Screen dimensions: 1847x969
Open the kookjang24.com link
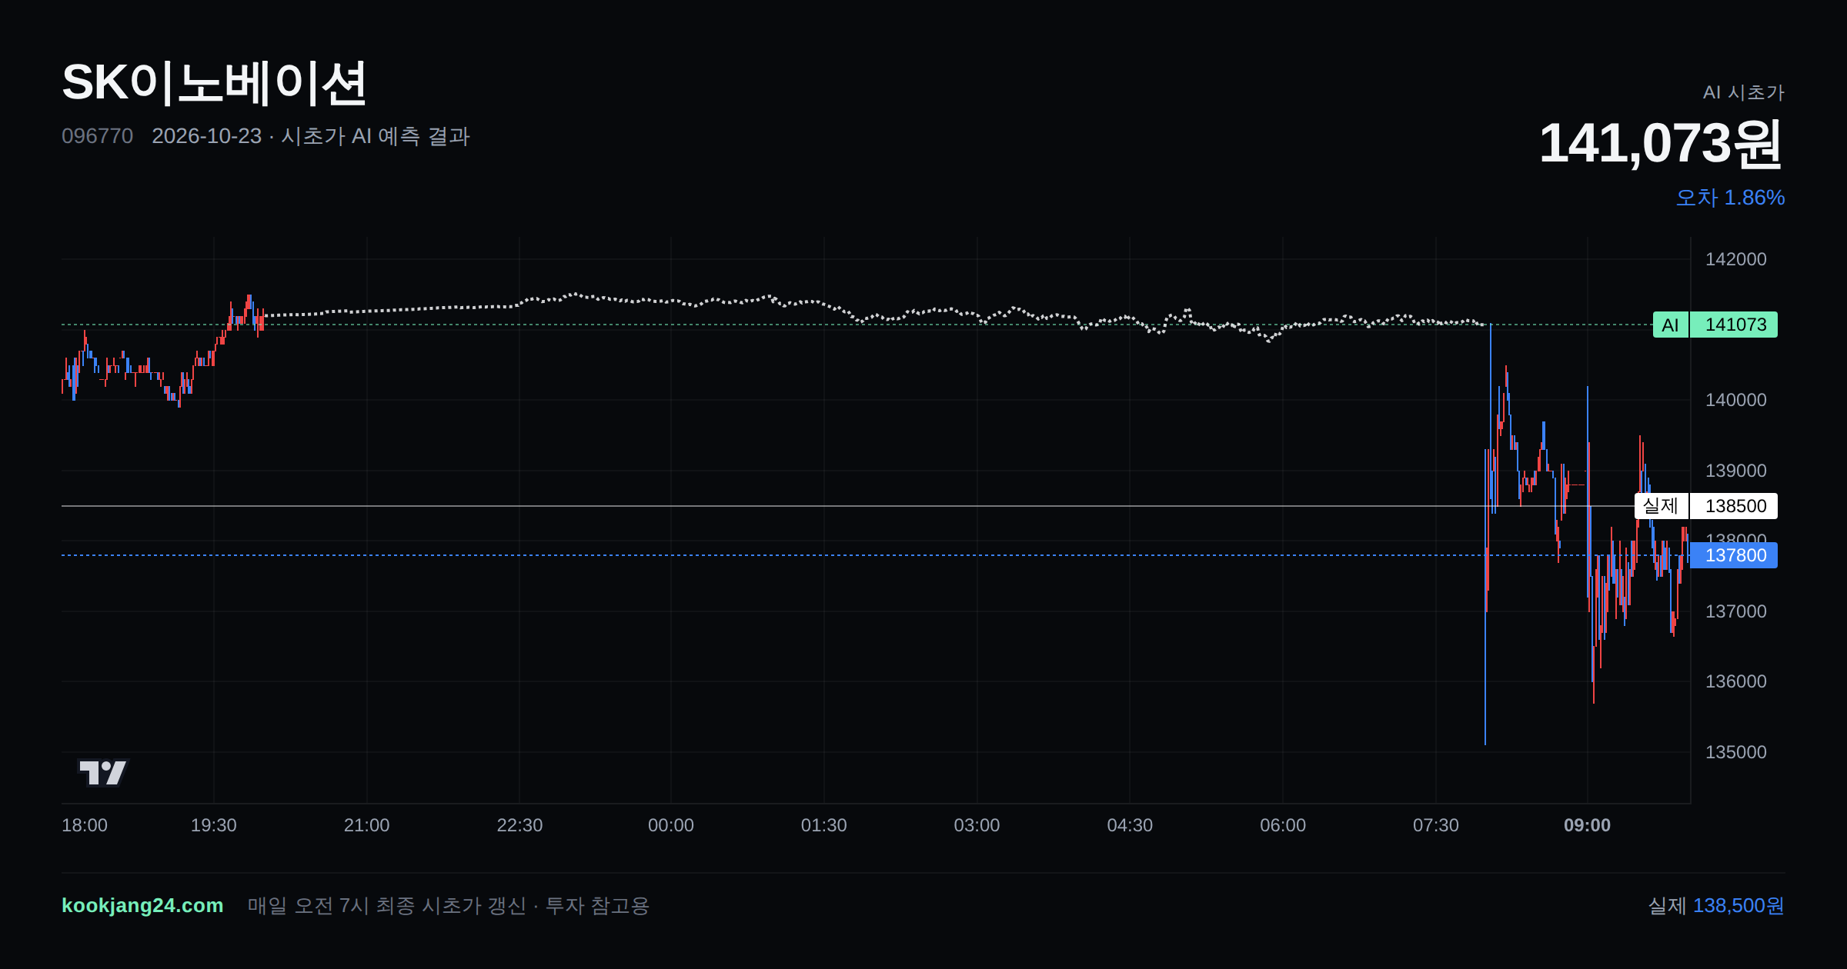pos(142,905)
